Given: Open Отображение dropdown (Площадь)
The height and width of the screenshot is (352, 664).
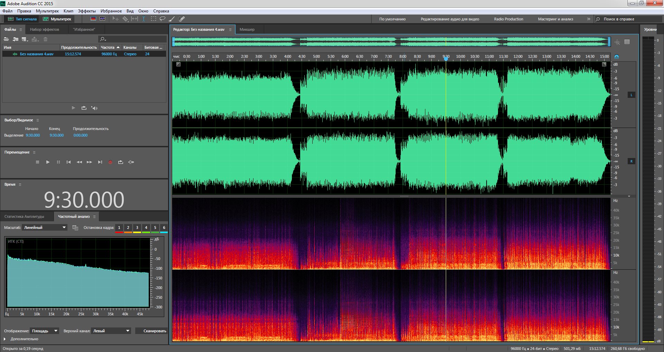Looking at the screenshot, I should 45,331.
